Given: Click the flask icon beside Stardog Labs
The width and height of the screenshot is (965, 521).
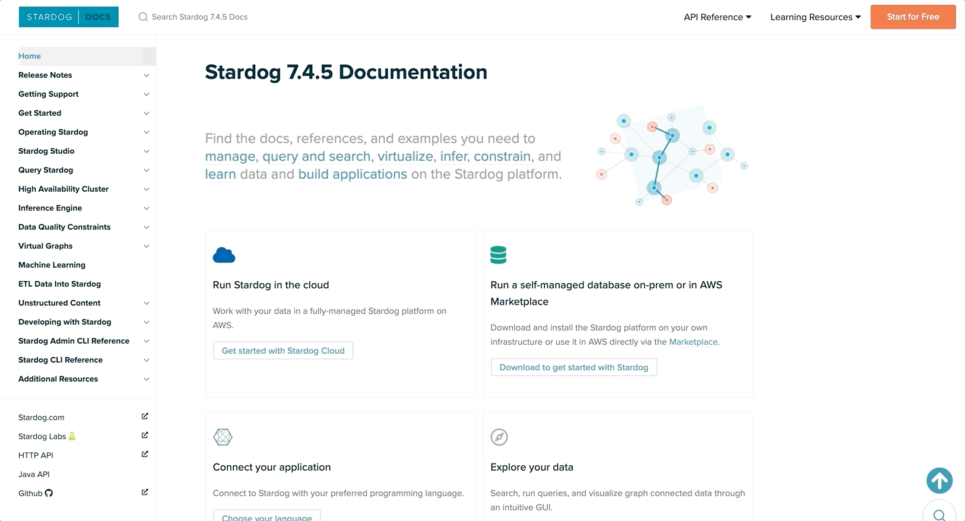Looking at the screenshot, I should click(x=72, y=436).
